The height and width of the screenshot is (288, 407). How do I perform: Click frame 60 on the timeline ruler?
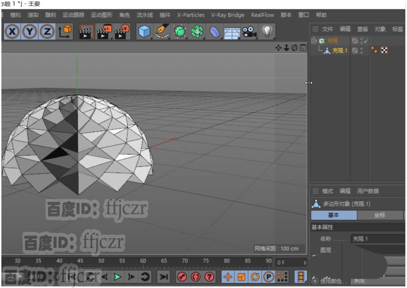pyautogui.click(x=143, y=262)
